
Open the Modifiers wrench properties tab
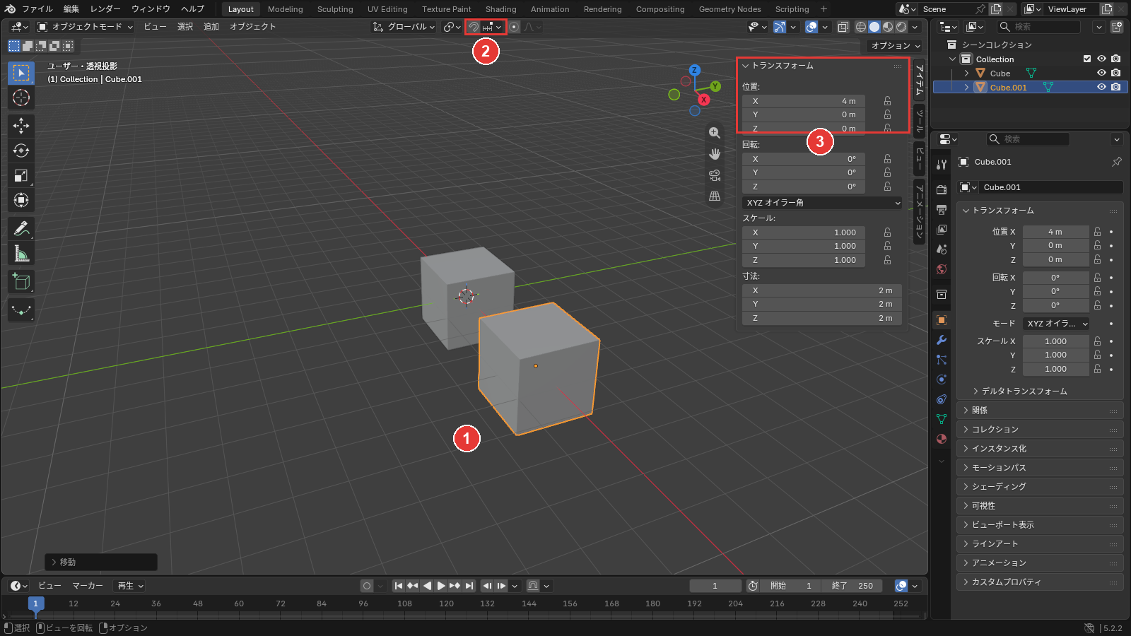pos(942,340)
